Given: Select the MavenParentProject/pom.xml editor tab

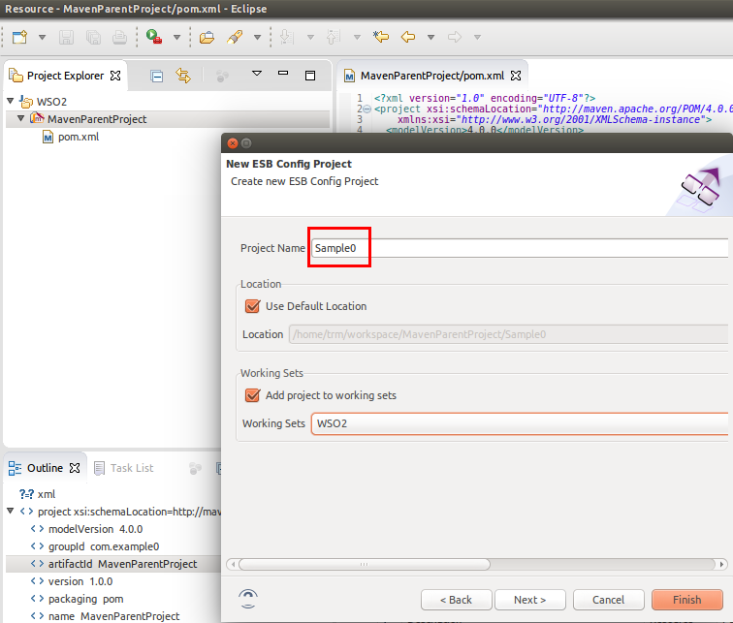Looking at the screenshot, I should [431, 76].
